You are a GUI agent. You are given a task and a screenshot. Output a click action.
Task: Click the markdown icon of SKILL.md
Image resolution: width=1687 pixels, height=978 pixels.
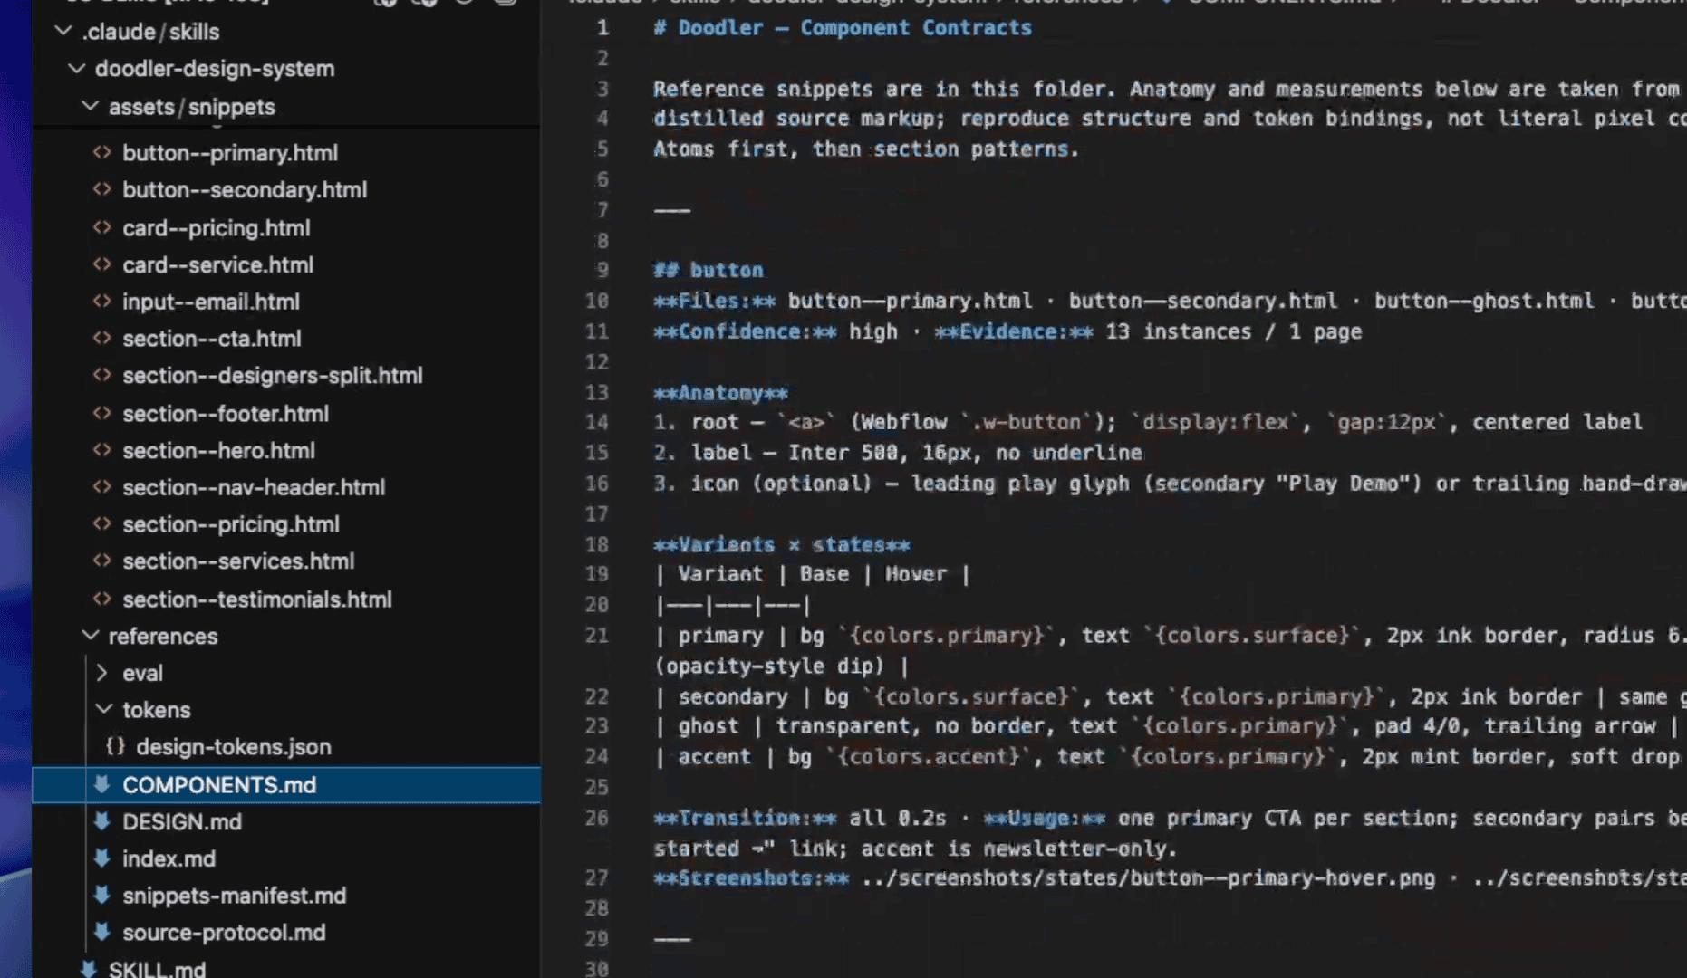point(89,968)
